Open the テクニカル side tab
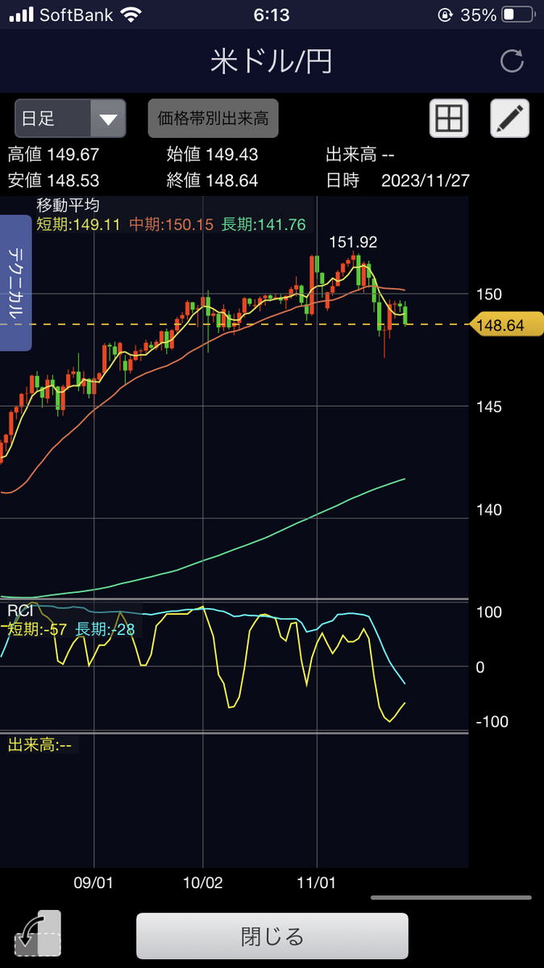The height and width of the screenshot is (968, 544). tap(15, 283)
